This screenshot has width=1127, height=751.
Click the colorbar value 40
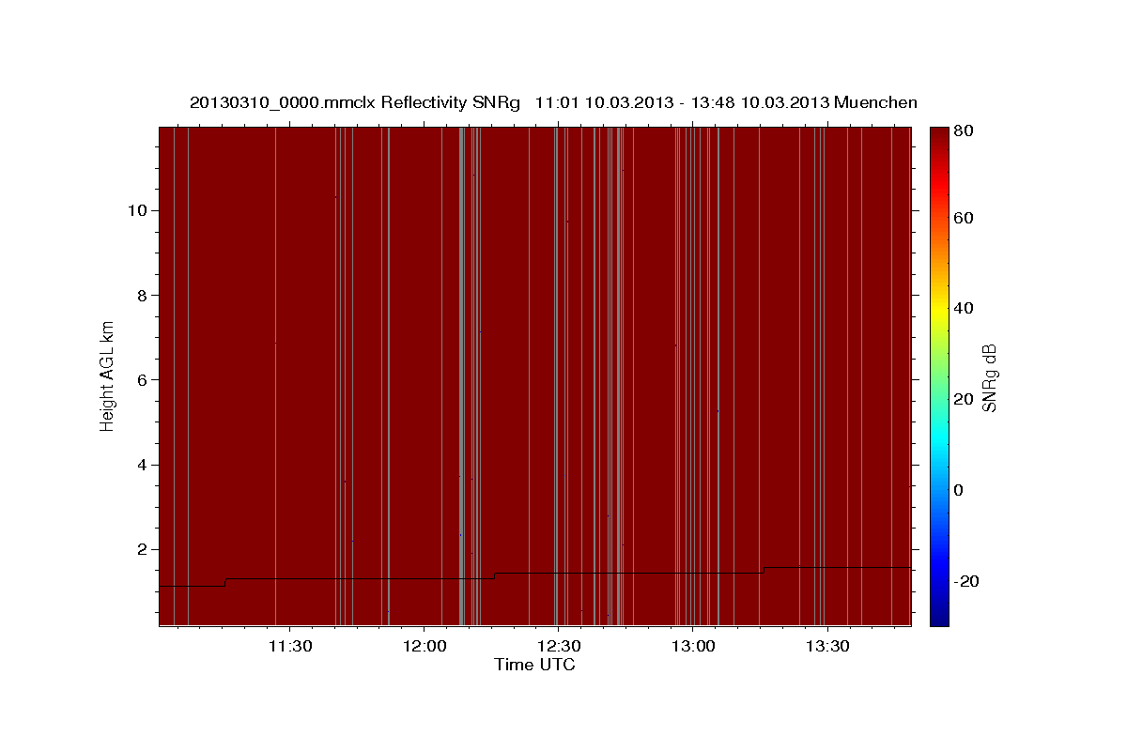coord(963,308)
